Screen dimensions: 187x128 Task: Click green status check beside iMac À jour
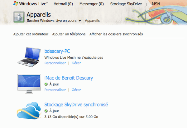coord(46,84)
